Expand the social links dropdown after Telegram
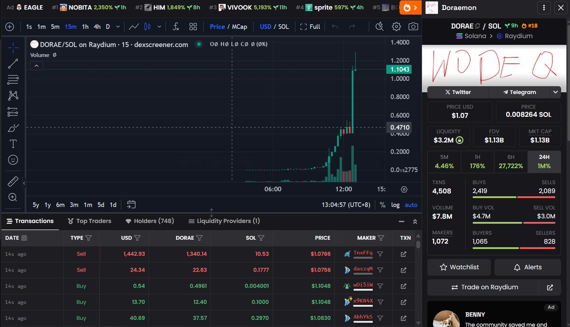 [555, 92]
